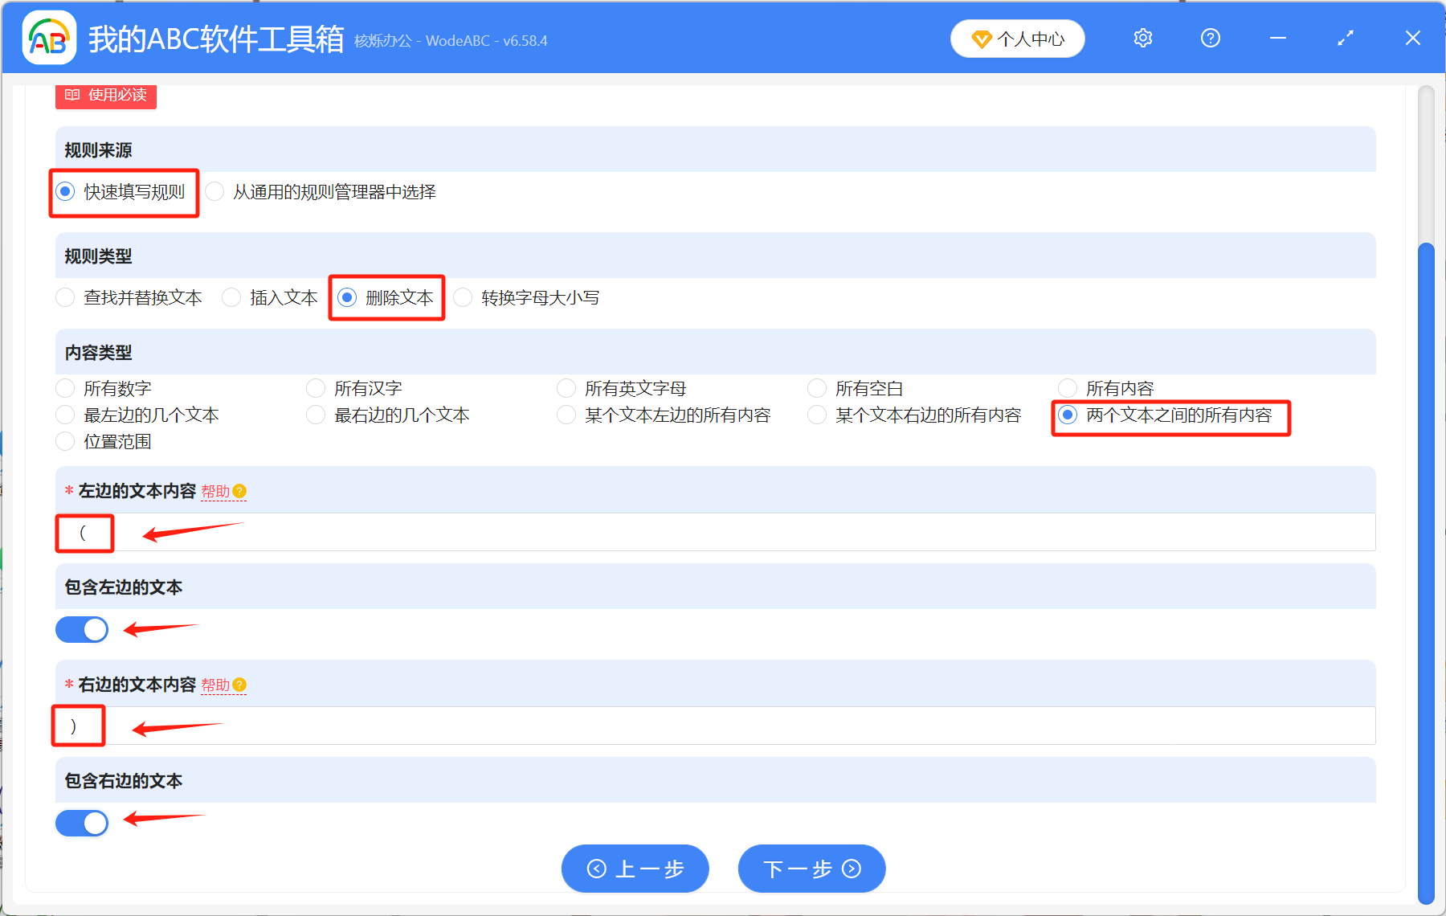The height and width of the screenshot is (916, 1446).
Task: Click the fullscreen arrow icon in title bar
Action: [1345, 38]
